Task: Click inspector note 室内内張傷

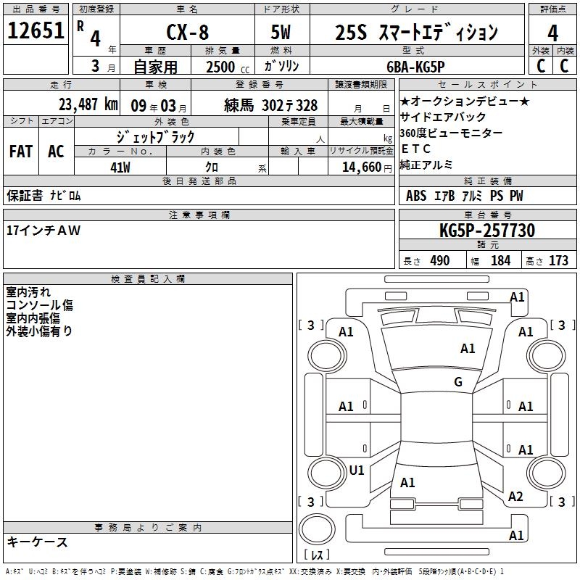Action: [33, 318]
